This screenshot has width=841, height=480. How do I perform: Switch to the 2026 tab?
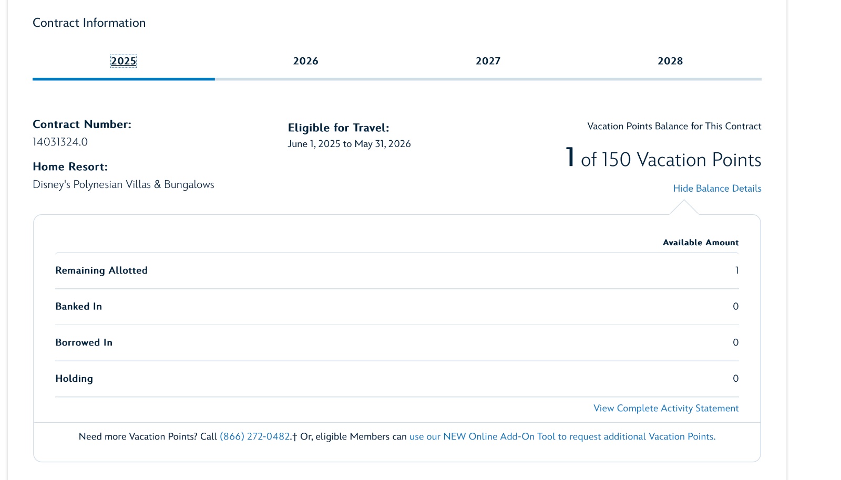(305, 61)
